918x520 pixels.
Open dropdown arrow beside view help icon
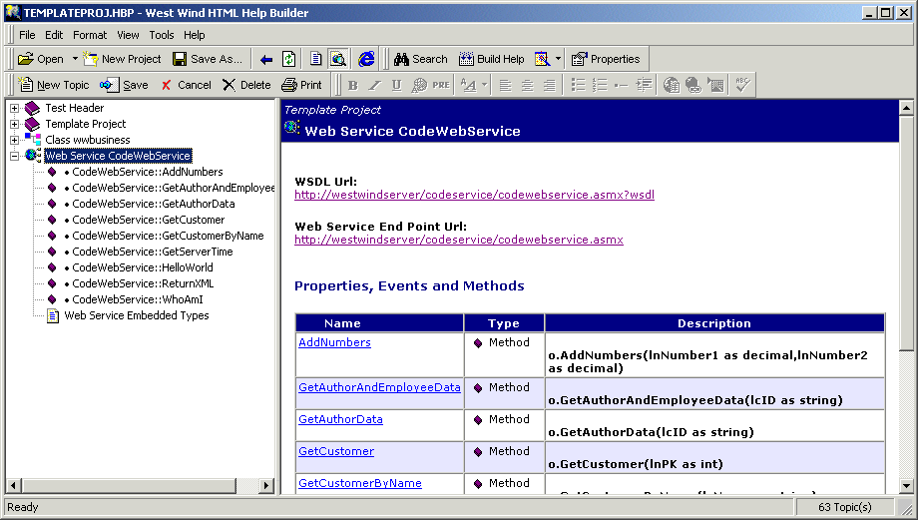[558, 59]
